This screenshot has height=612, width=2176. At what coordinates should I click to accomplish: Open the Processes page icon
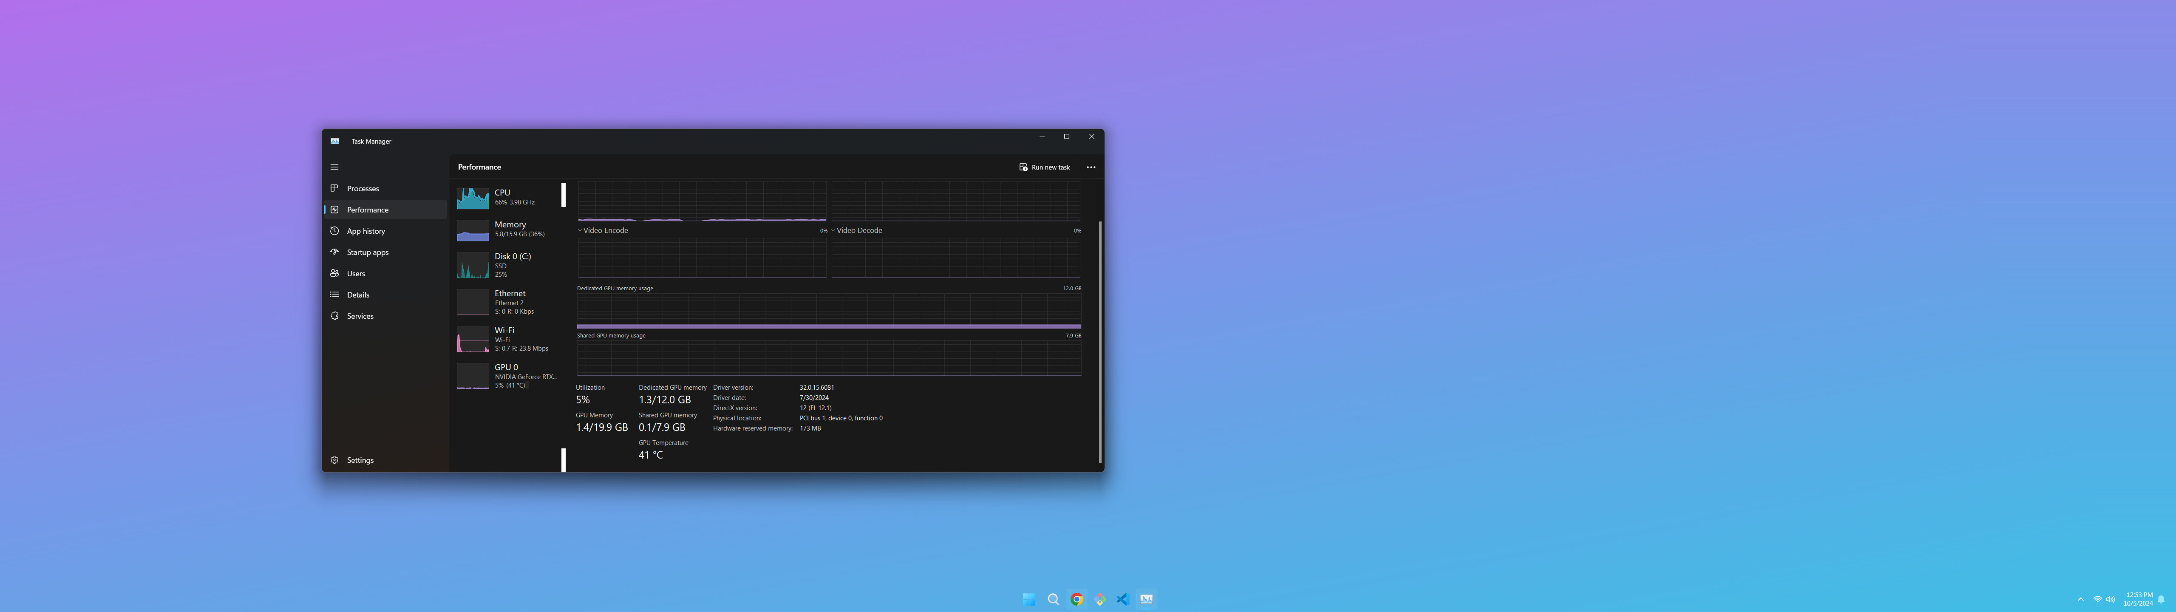click(334, 189)
